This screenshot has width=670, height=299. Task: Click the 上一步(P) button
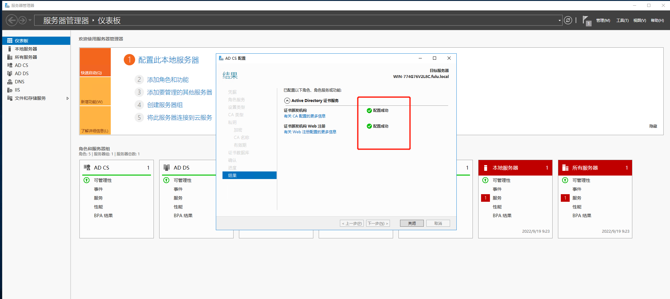(352, 223)
